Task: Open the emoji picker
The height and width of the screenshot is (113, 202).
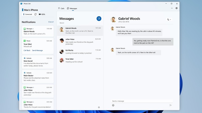Action: tap(113, 105)
